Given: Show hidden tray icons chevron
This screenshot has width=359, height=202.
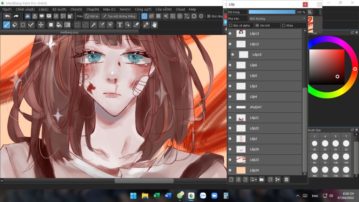Looking at the screenshot, I should pos(298,196).
